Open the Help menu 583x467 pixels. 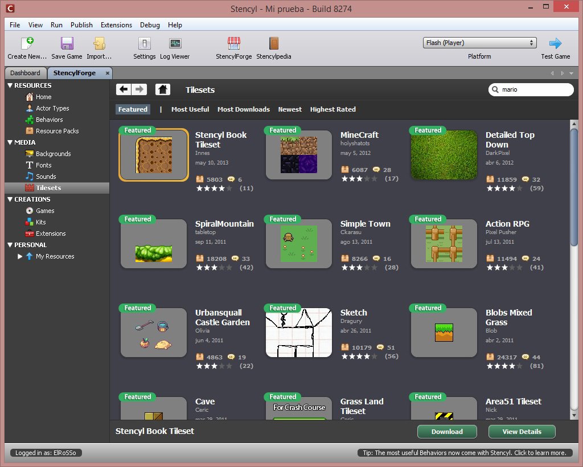pyautogui.click(x=175, y=25)
